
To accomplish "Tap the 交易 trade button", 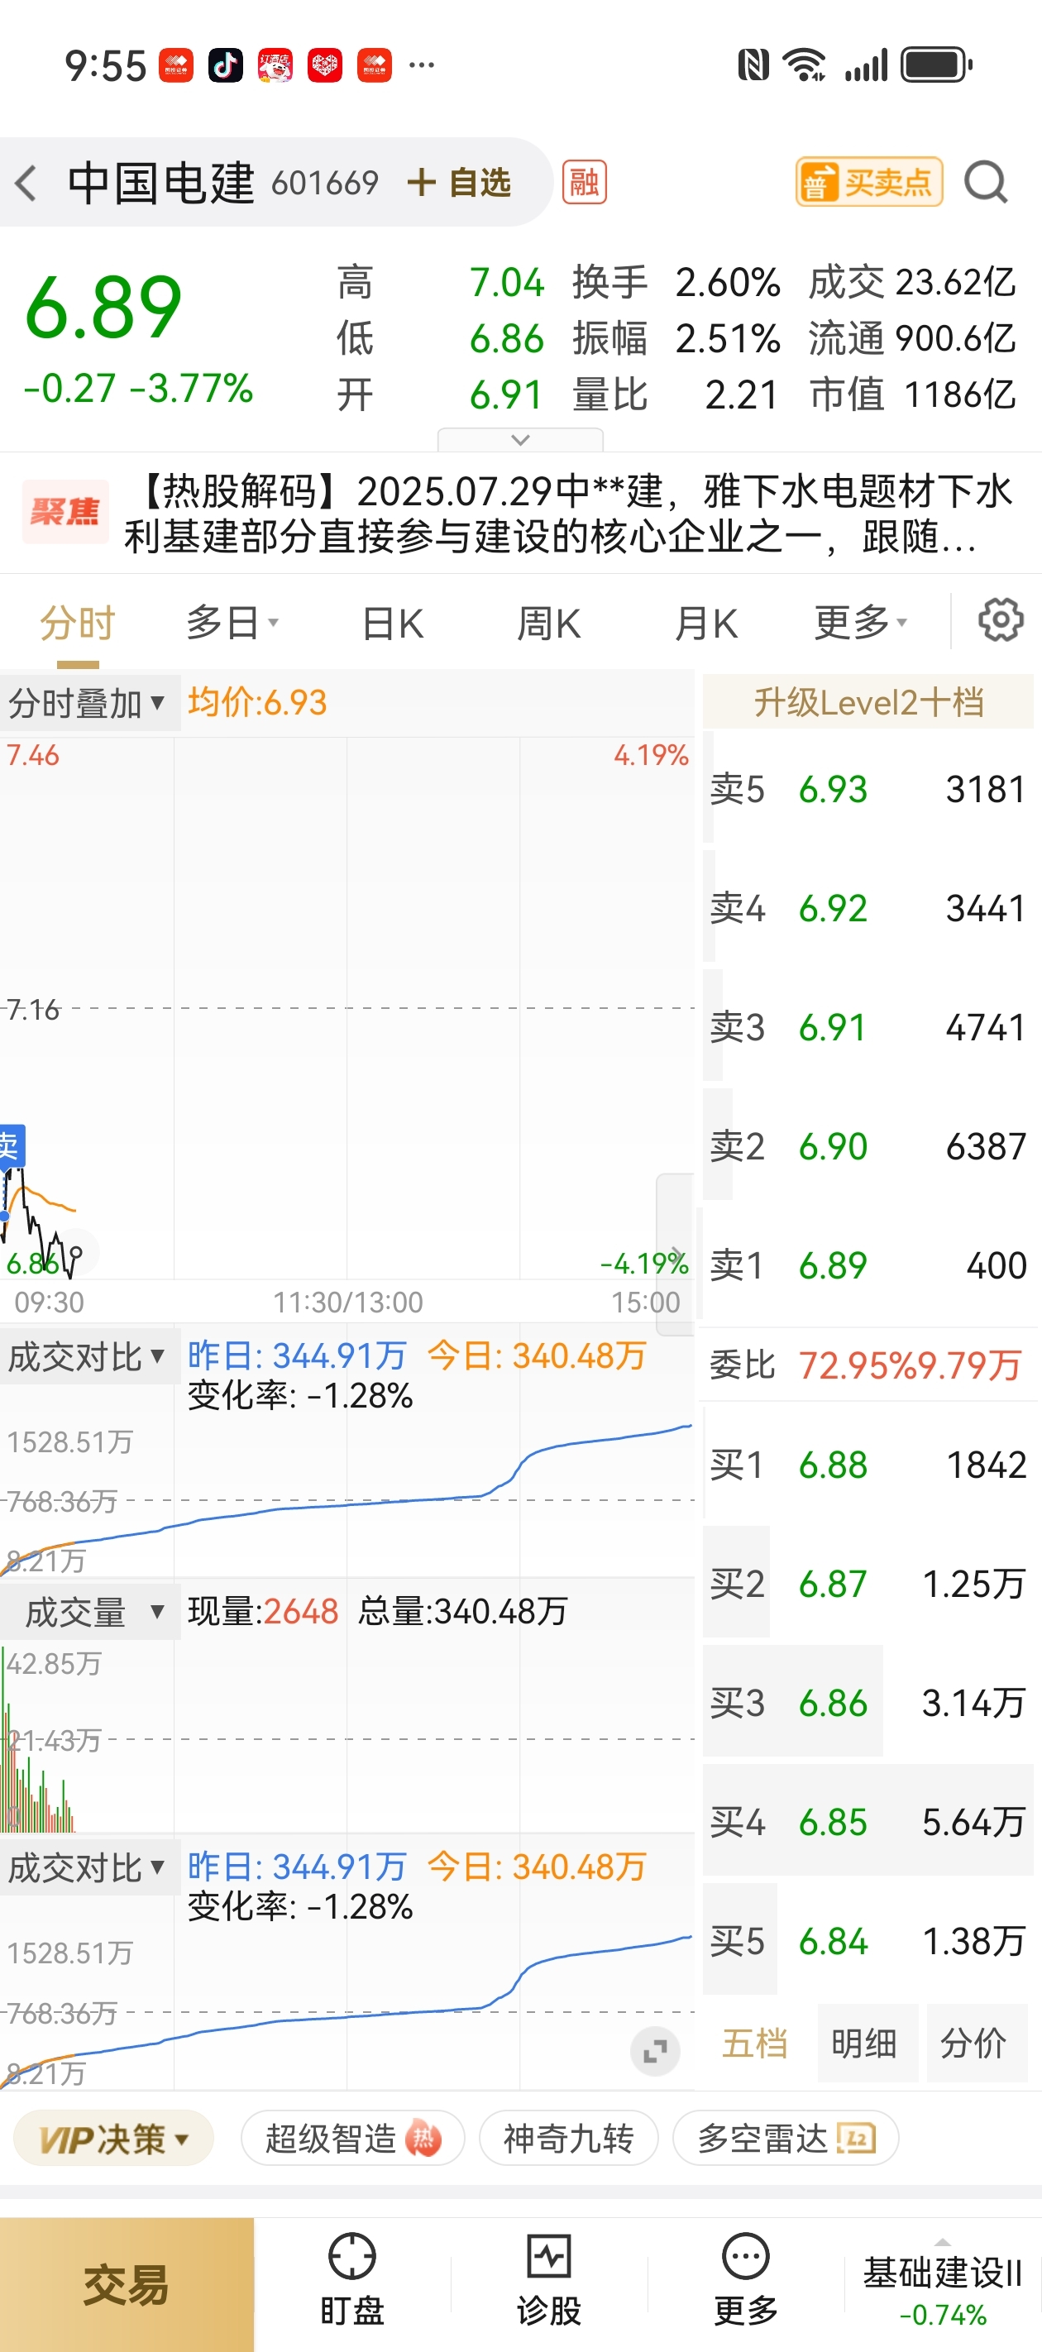I will click(x=127, y=2284).
